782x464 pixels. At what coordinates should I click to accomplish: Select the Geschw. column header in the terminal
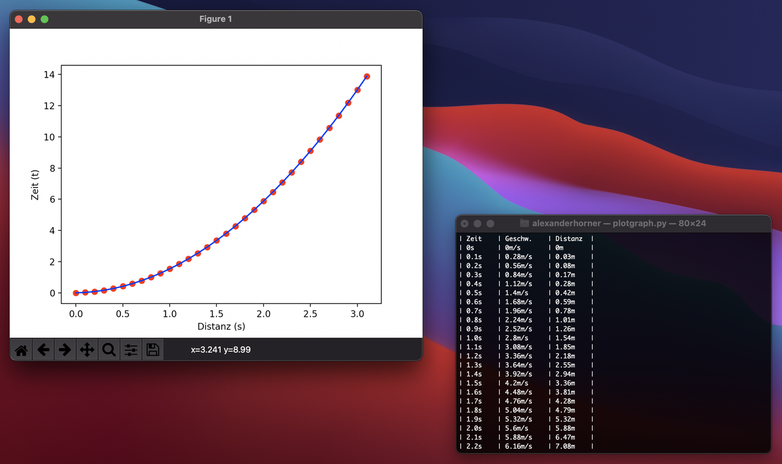(x=519, y=238)
